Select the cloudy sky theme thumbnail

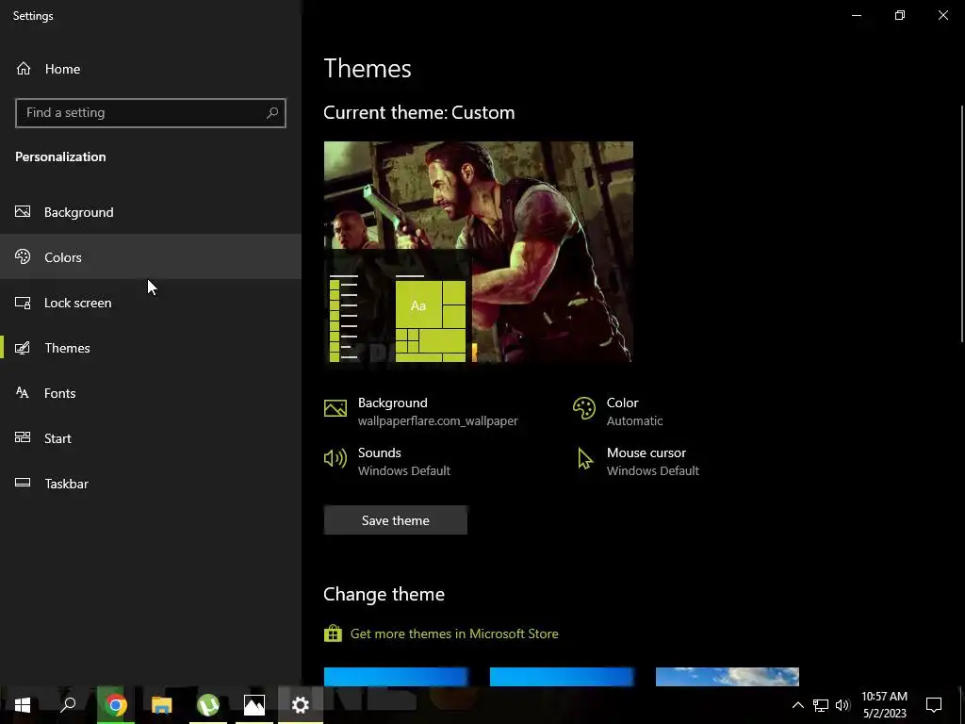[x=728, y=677]
